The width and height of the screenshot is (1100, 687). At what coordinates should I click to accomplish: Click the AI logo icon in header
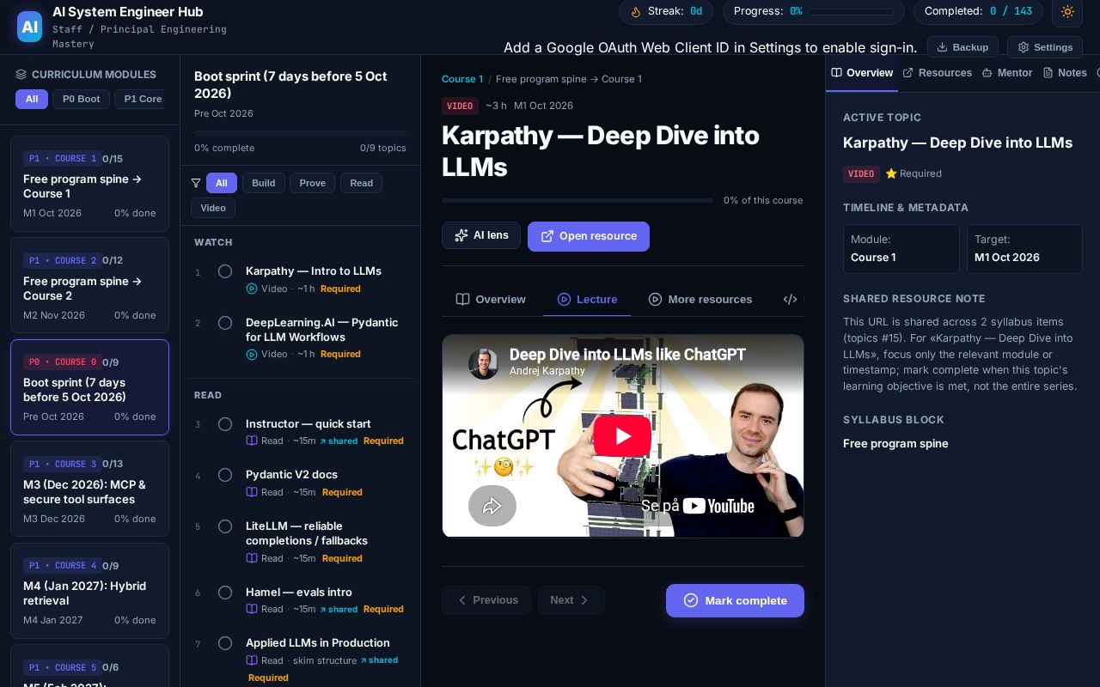pos(30,27)
